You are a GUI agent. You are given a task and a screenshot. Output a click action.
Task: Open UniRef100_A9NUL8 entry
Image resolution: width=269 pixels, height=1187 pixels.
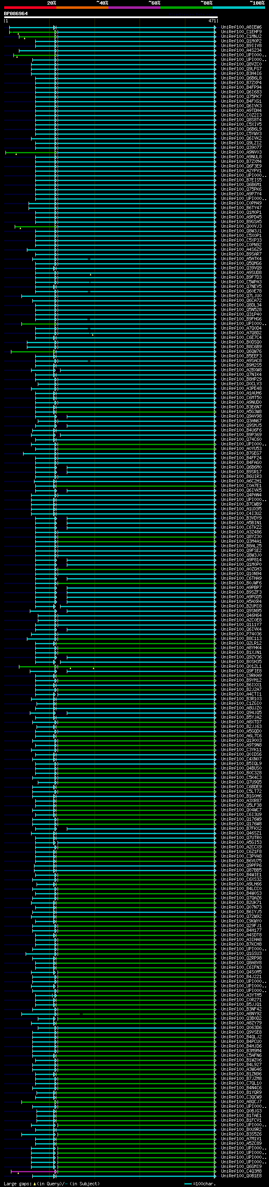point(241,157)
